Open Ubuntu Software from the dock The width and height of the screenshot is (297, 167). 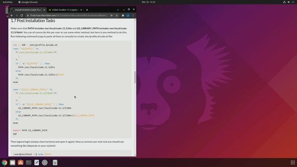pyautogui.click(x=20, y=162)
